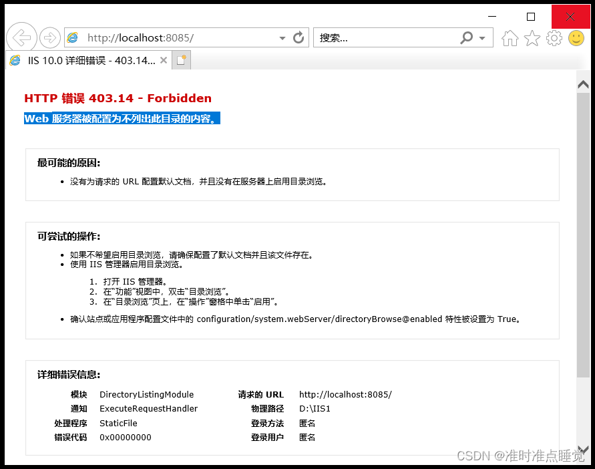The height and width of the screenshot is (469, 595).
Task: Expand the search provider dropdown arrow
Action: point(482,38)
